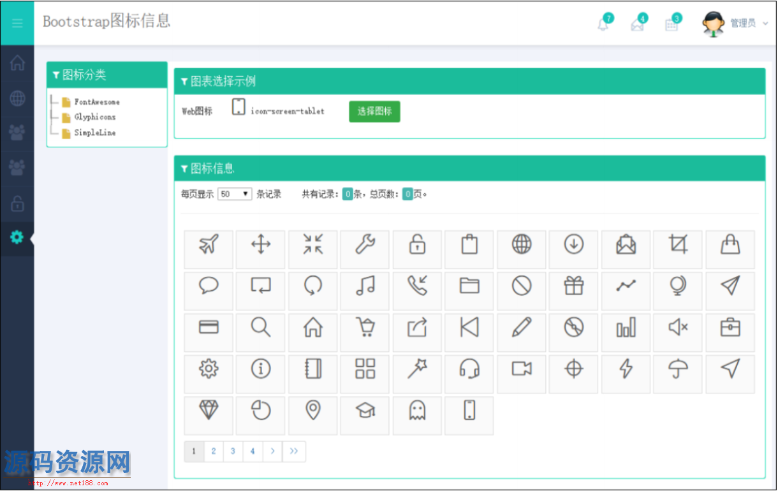This screenshot has height=491, width=778.
Task: Open envelope messages with badge 4
Action: (x=638, y=23)
